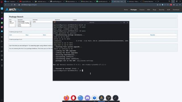Close the Arch Linux browser tab
This screenshot has width=182, height=102.
[125, 1]
